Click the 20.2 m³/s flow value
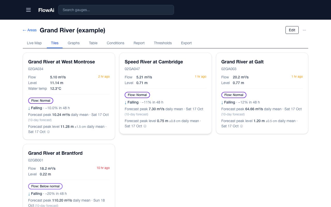Viewport: 331px width, 207px height. tap(241, 77)
